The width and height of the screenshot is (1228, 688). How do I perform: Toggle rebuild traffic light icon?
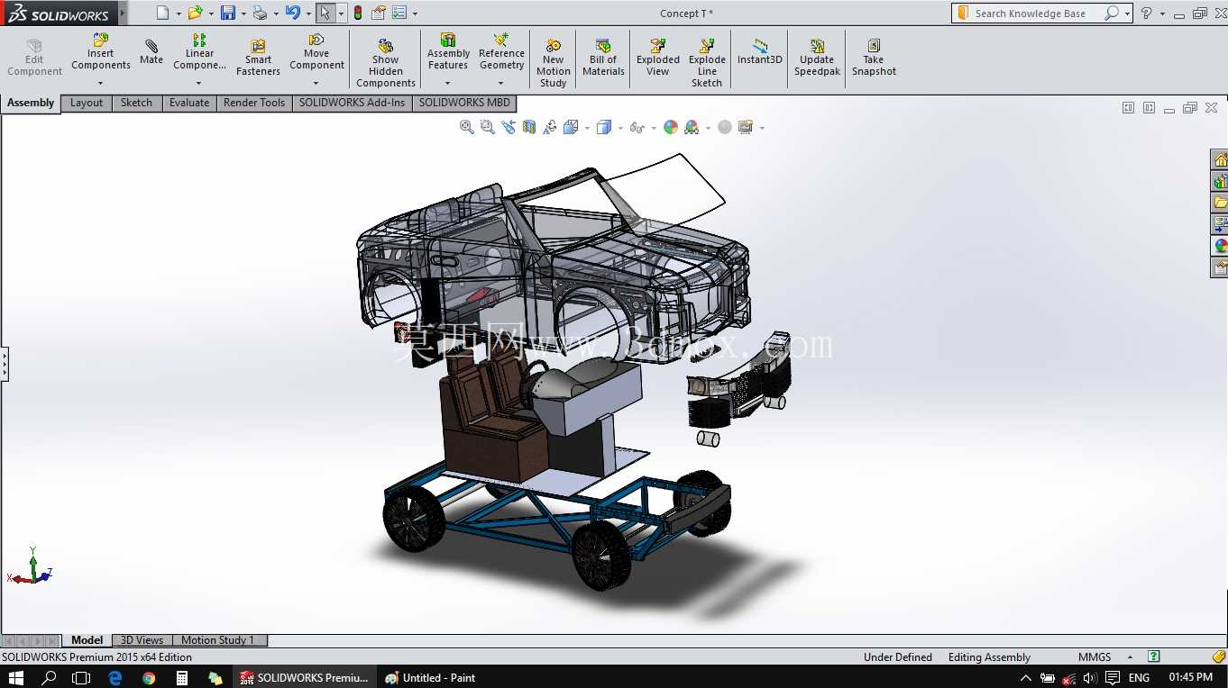tap(358, 13)
